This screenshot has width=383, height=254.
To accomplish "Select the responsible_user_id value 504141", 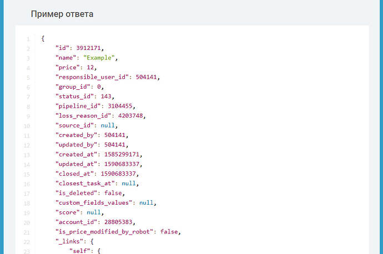I will tap(146, 77).
